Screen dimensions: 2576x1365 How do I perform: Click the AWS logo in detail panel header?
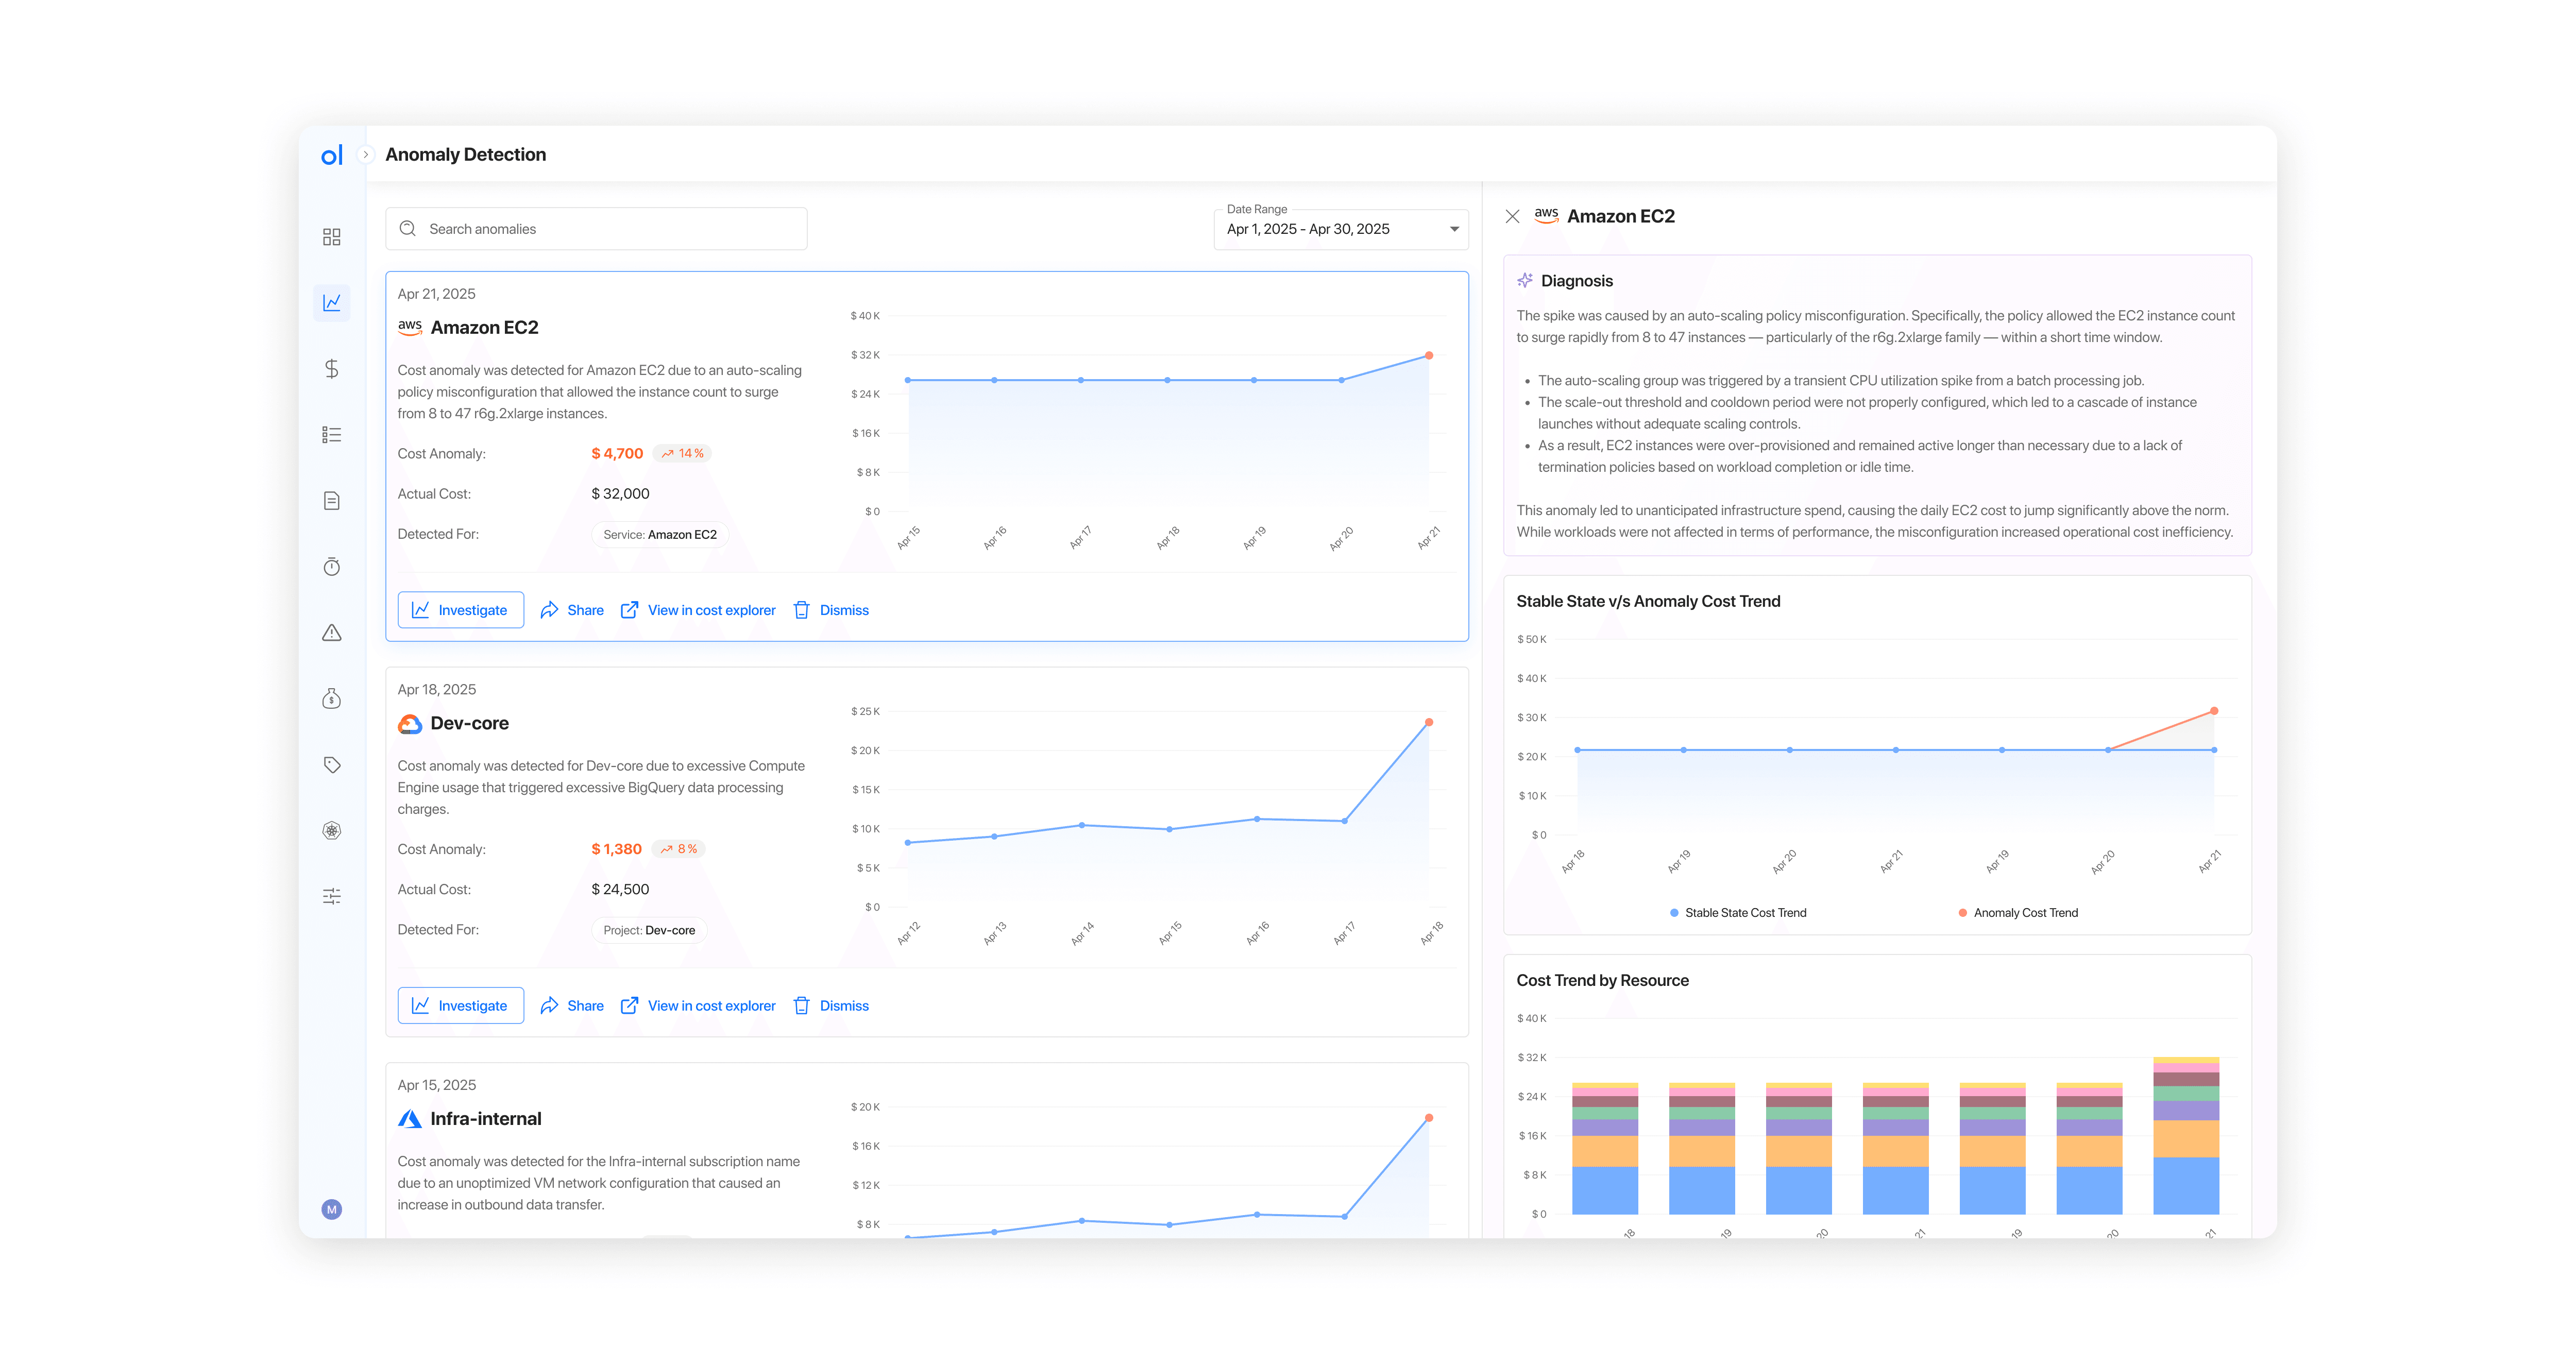pos(1546,216)
